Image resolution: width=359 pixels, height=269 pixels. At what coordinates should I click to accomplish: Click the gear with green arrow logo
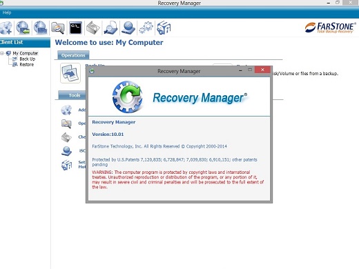[x=127, y=97]
